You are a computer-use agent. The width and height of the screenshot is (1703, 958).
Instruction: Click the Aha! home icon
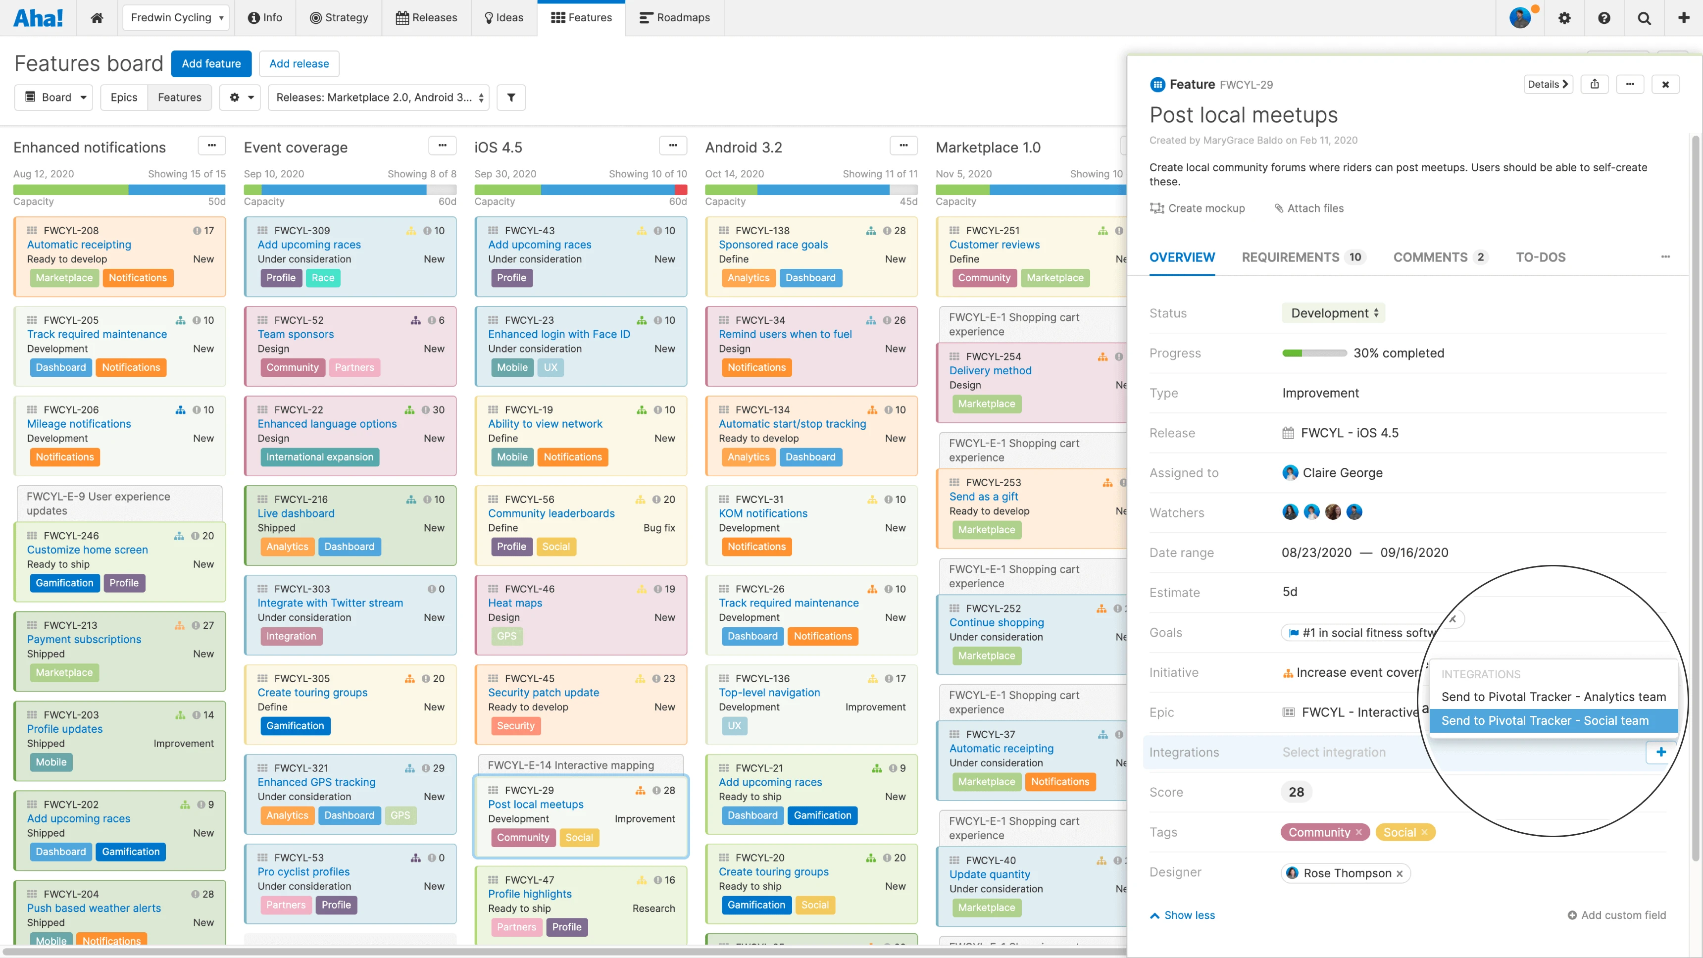click(97, 18)
